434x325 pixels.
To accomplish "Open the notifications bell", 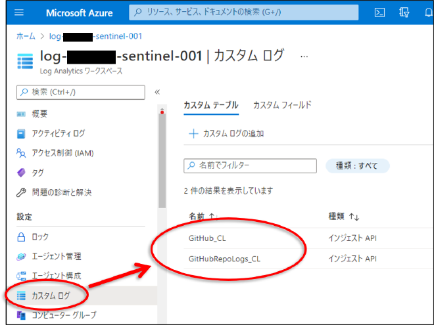I will (429, 12).
